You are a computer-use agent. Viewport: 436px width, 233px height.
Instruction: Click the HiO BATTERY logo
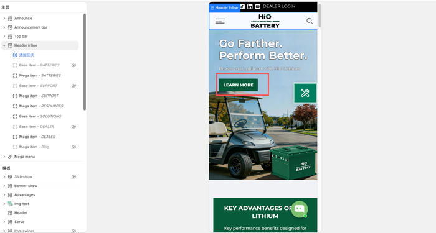(265, 21)
